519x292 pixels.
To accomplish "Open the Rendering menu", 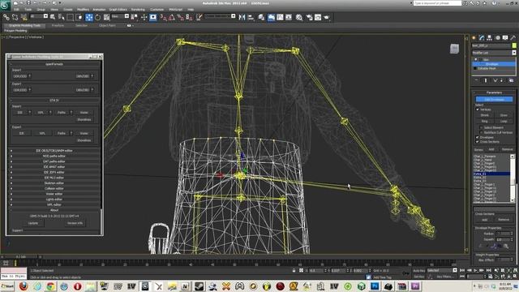I will click(138, 10).
